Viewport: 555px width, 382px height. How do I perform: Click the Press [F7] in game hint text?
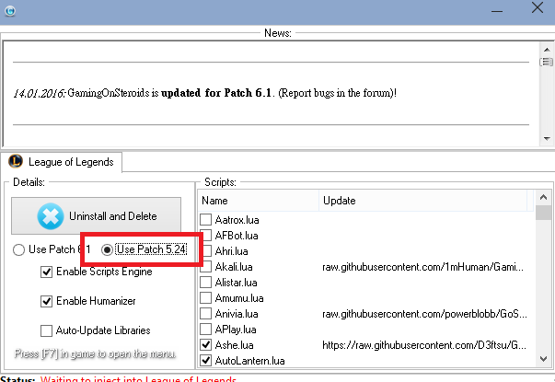coord(95,353)
